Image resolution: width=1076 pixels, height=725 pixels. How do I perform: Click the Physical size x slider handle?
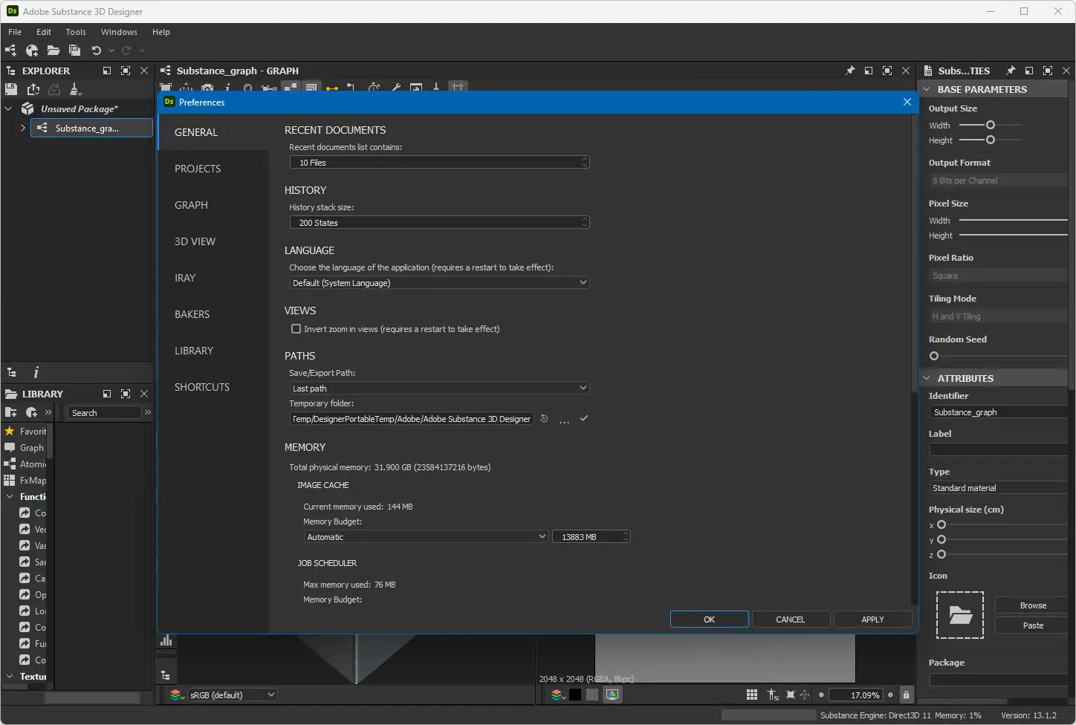pyautogui.click(x=942, y=524)
